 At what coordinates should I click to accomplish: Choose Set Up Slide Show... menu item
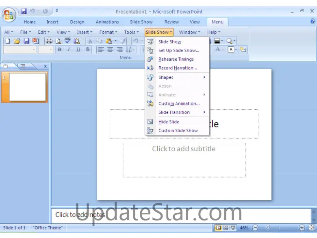pyautogui.click(x=177, y=50)
